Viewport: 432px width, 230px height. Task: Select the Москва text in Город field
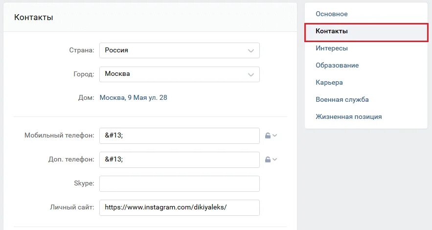(117, 74)
